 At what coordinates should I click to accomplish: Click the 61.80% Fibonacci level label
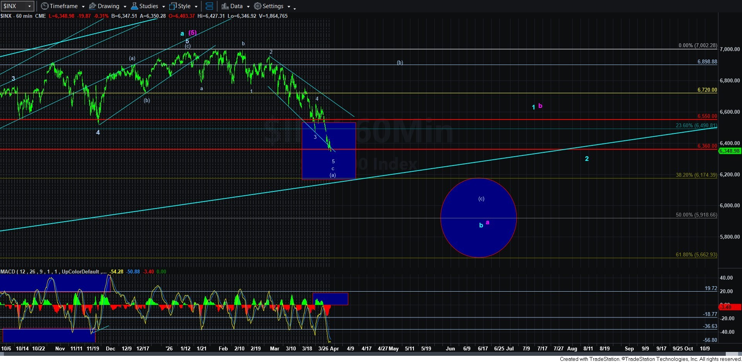click(696, 254)
